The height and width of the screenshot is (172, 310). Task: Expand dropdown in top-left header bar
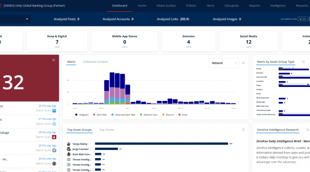pyautogui.click(x=27, y=19)
